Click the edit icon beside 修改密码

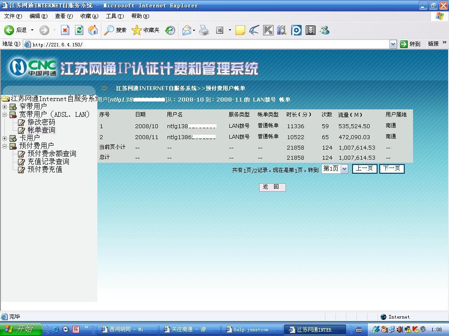coord(21,122)
